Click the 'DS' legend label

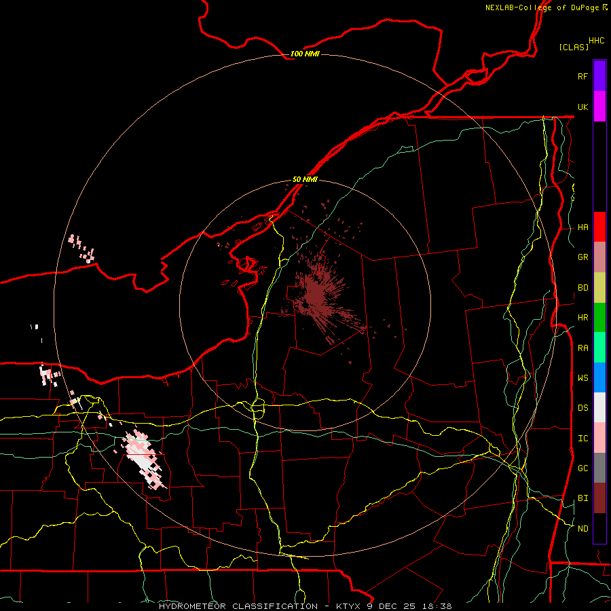click(x=583, y=408)
